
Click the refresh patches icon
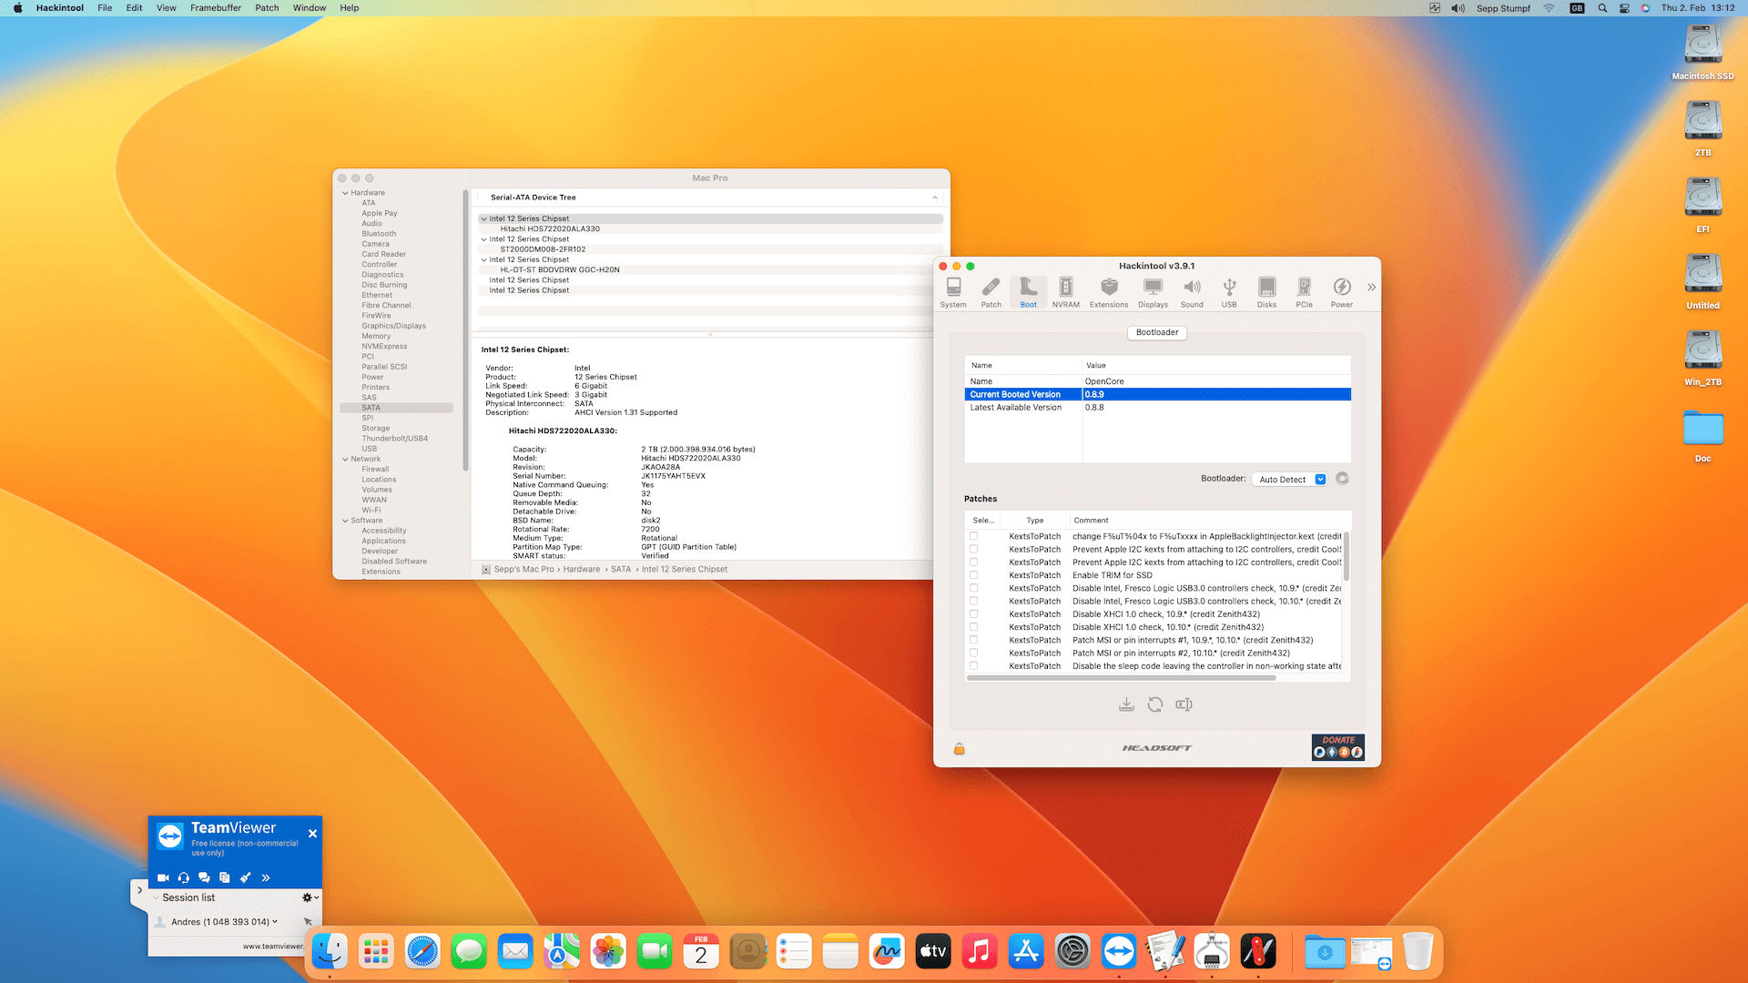pos(1154,704)
